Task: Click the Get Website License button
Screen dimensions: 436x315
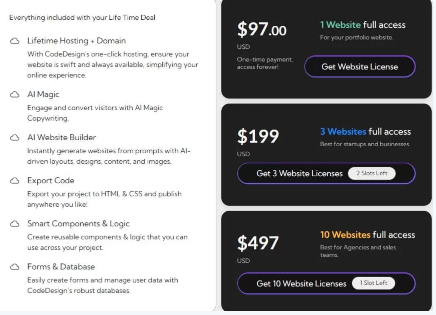Action: (x=360, y=66)
